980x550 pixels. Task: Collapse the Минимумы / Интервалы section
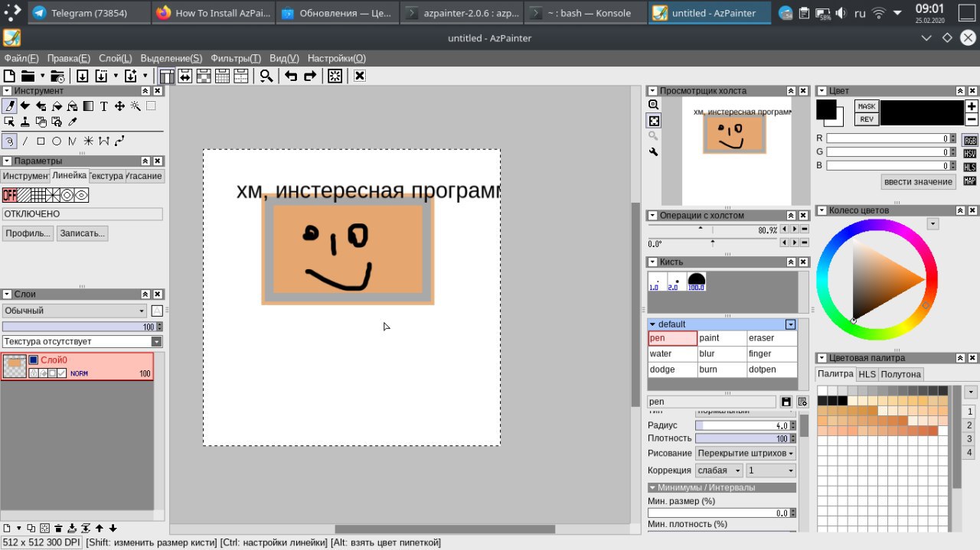click(x=653, y=487)
